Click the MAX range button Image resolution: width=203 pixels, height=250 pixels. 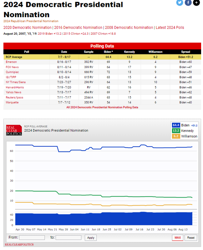tap(178, 238)
